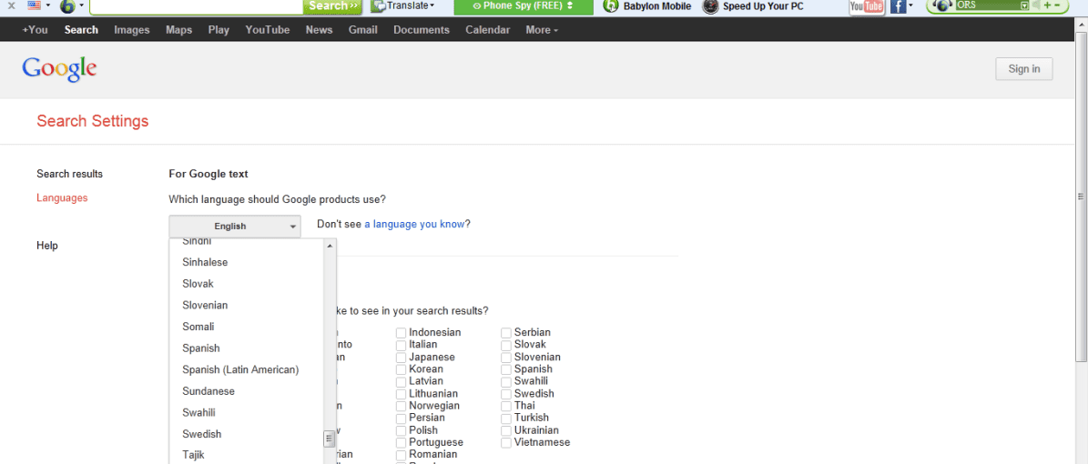The height and width of the screenshot is (464, 1088).
Task: Enable the Norwegian checkbox
Action: pos(402,406)
